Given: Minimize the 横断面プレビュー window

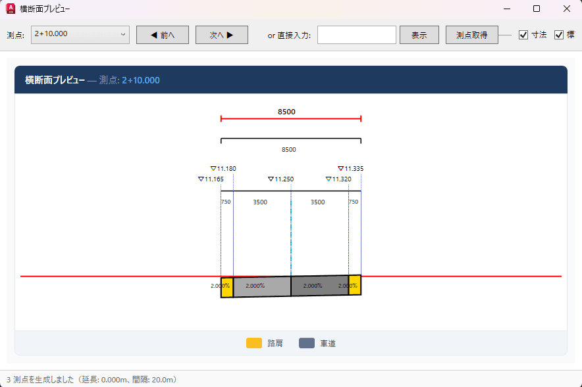Looking at the screenshot, I should 506,9.
